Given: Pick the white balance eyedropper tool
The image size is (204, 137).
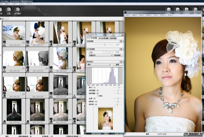Looking at the screenshot, I should (x=91, y=52).
